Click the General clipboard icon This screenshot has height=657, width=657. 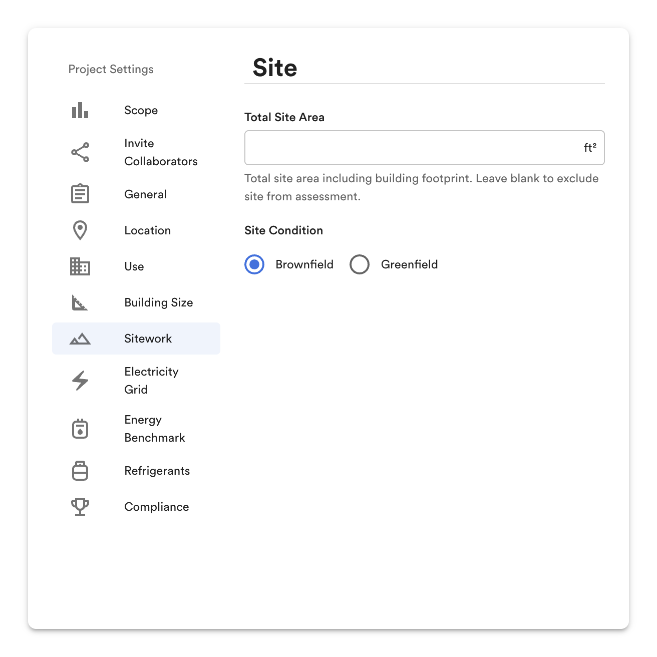pos(80,194)
